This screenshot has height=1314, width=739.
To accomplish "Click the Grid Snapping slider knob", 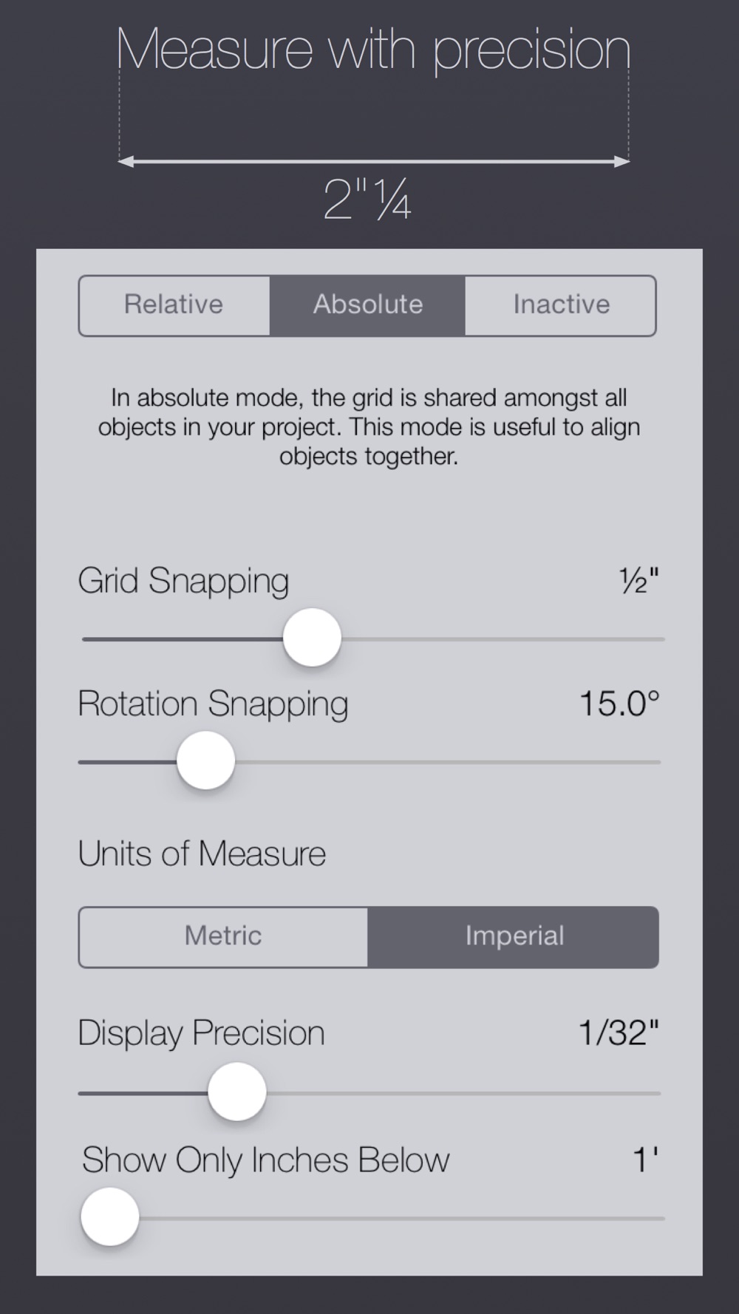I will pyautogui.click(x=312, y=638).
